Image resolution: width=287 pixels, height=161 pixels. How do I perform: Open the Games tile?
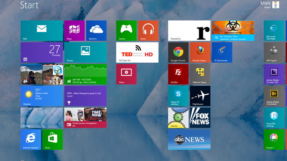tap(126, 31)
